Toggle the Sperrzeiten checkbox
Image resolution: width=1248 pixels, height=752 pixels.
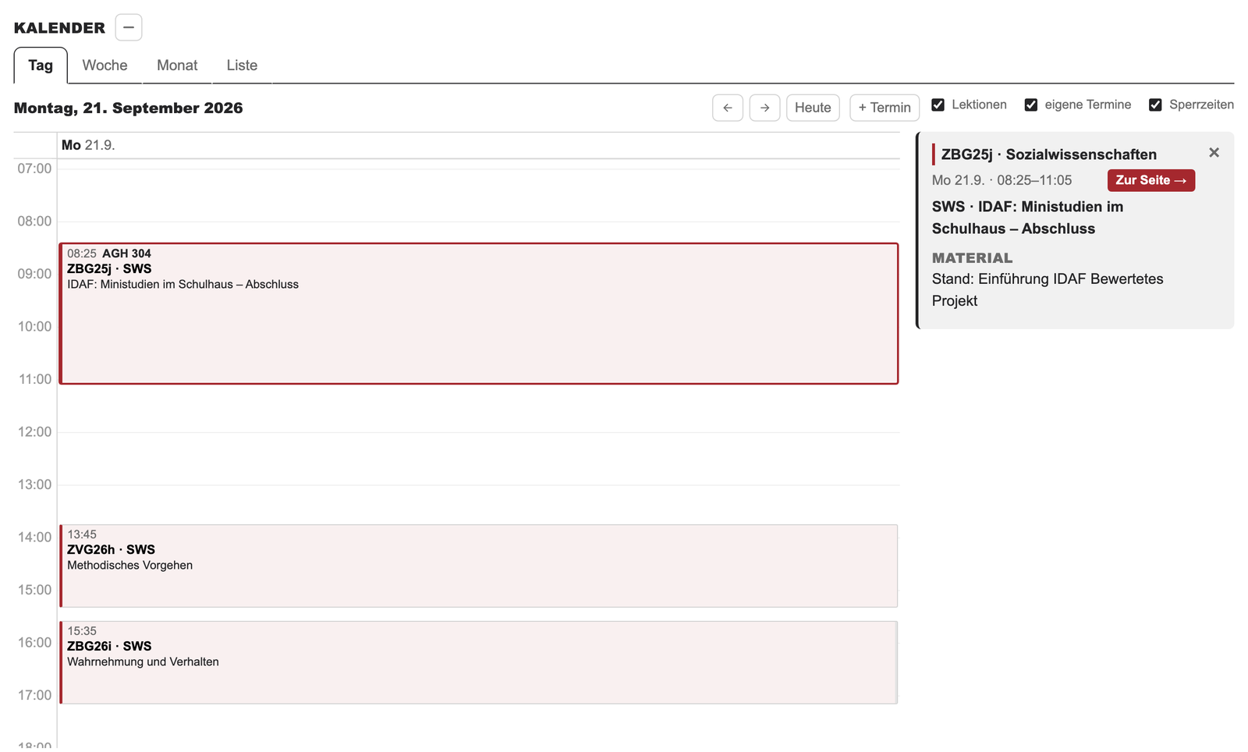[1155, 105]
